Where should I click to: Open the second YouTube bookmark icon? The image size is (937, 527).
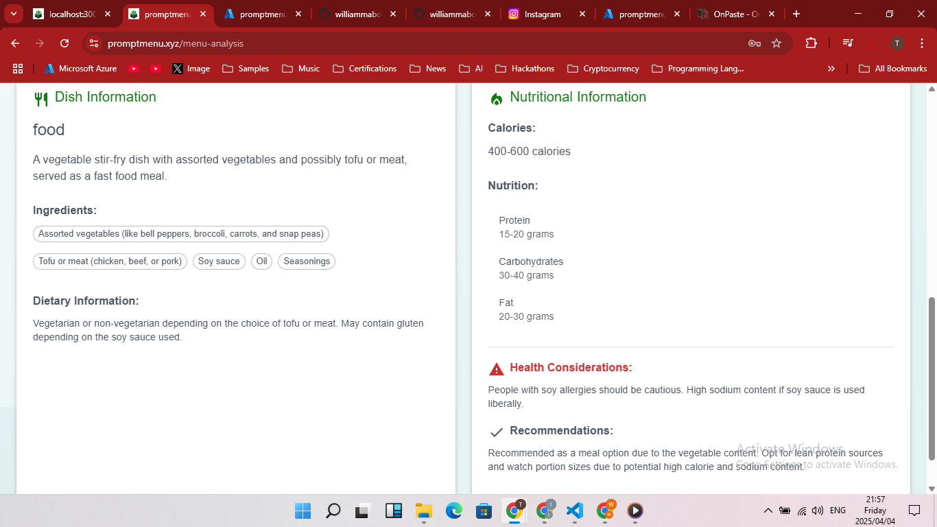click(x=156, y=69)
